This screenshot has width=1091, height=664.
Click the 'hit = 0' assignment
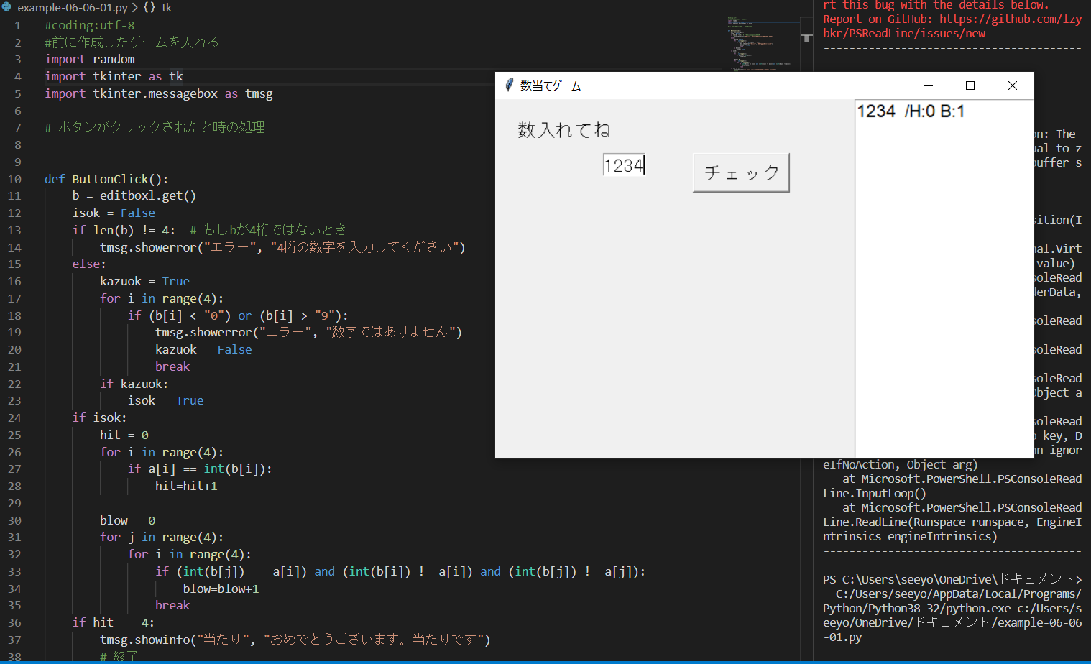coord(124,435)
